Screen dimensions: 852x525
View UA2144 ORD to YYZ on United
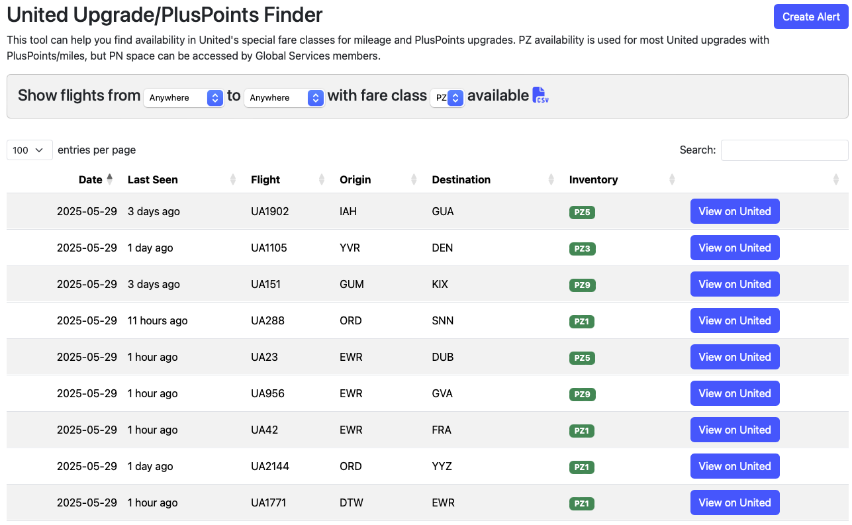[x=735, y=466]
